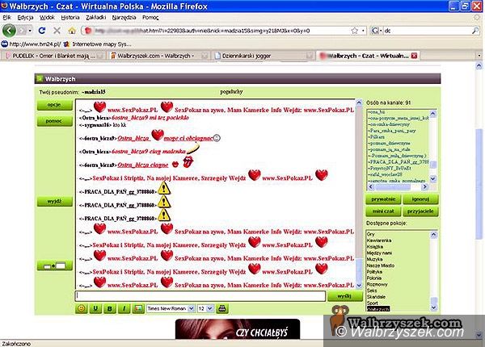This screenshot has height=347, width=485.
Task: Click the Reload page icon
Action: pos(41,30)
